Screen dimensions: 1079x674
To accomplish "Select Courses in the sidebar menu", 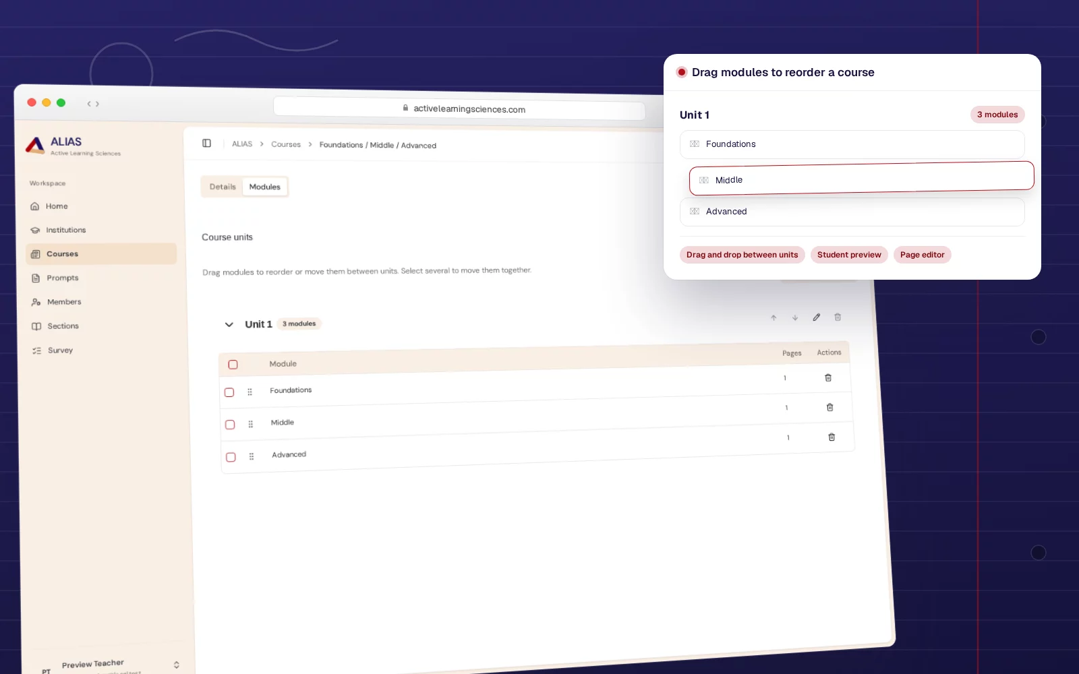I will 101,254.
